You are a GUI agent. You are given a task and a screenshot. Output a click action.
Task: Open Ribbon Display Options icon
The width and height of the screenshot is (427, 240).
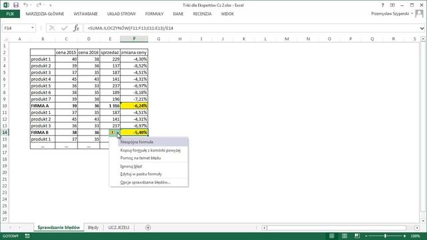(x=392, y=5)
